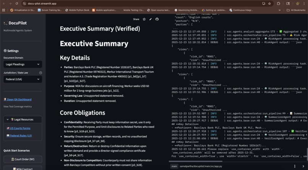Click the Share button in Streamlit toolbar
This screenshot has height=170, width=308.
click(x=136, y=19)
